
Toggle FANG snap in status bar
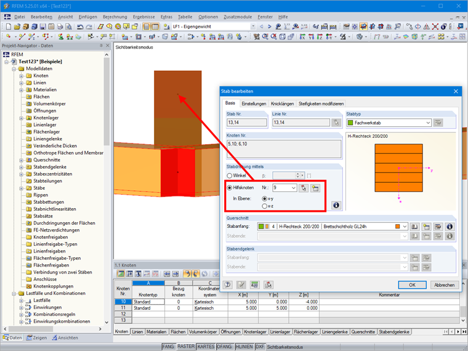pos(168,347)
